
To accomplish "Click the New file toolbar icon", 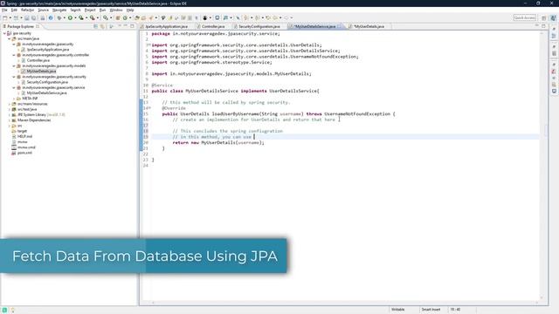I will coord(5,17).
